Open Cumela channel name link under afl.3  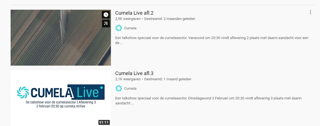coord(130,88)
